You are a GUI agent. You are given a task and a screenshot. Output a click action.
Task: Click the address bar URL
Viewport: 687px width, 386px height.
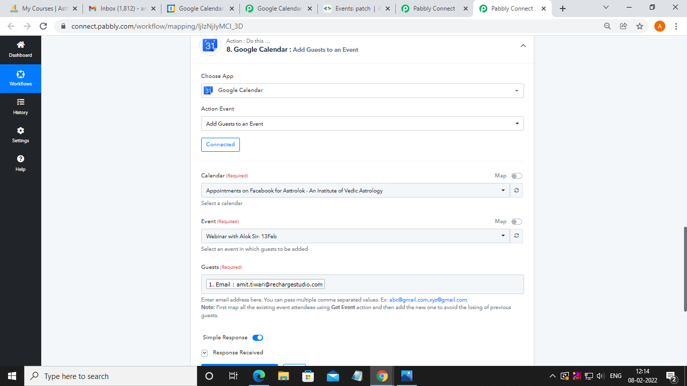tap(158, 26)
